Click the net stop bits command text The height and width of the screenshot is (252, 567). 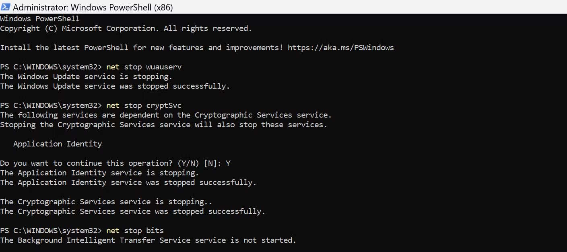click(x=134, y=230)
